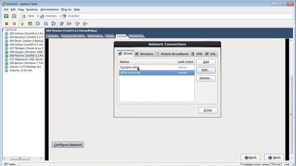The image size is (296, 166).
Task: Select Ubuntu 12.04 Desktop x64 VM
Action: (x=25, y=66)
